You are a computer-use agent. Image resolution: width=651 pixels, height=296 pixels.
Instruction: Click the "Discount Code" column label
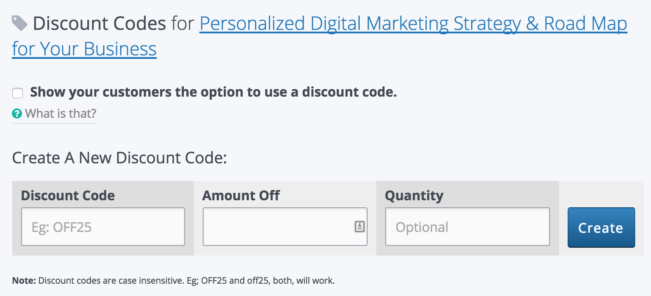68,195
